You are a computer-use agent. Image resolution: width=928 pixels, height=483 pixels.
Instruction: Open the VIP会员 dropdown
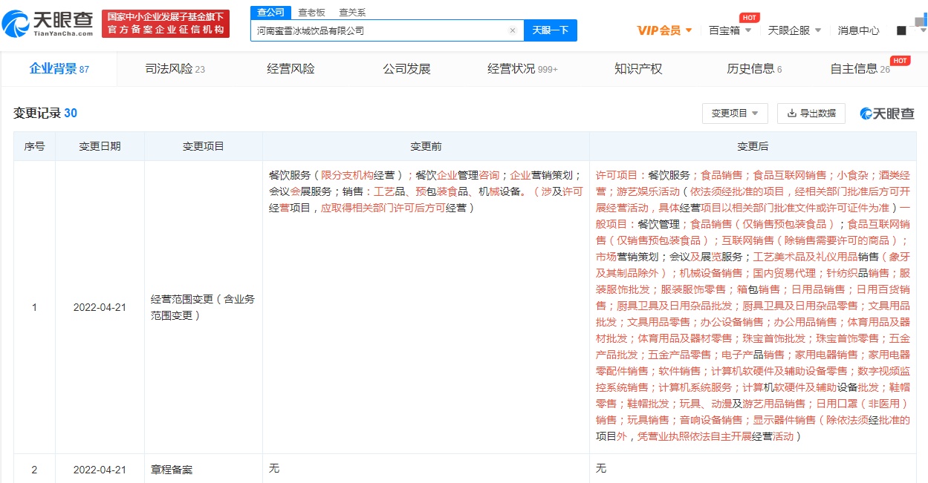(664, 30)
